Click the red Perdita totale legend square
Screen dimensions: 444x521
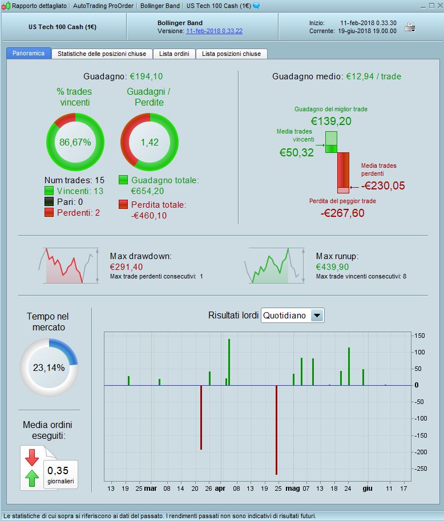[x=123, y=204]
